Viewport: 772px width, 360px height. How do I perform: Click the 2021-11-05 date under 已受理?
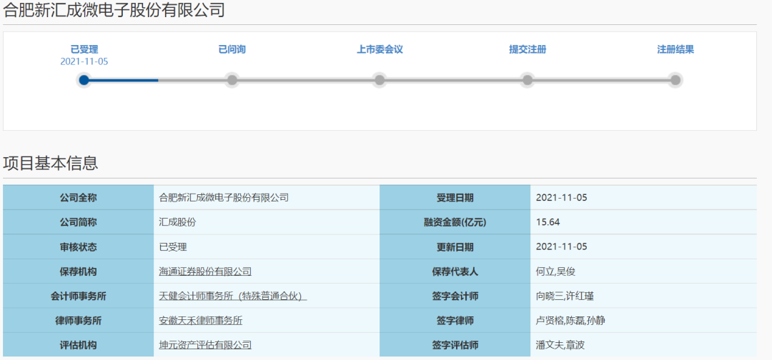(84, 61)
